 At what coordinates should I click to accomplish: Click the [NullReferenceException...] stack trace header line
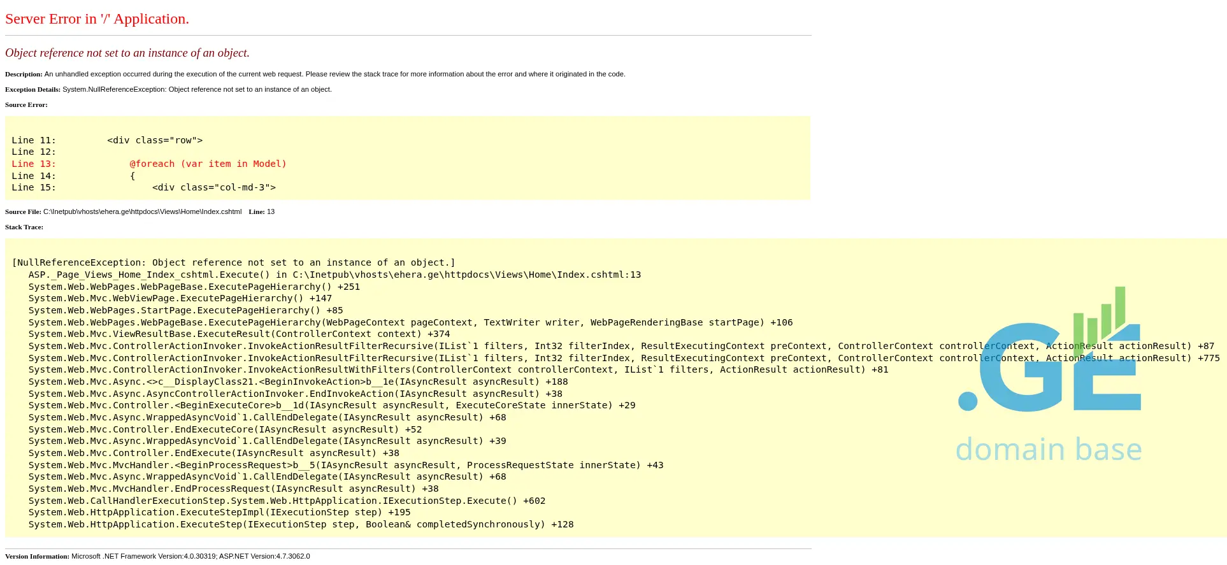pyautogui.click(x=233, y=262)
